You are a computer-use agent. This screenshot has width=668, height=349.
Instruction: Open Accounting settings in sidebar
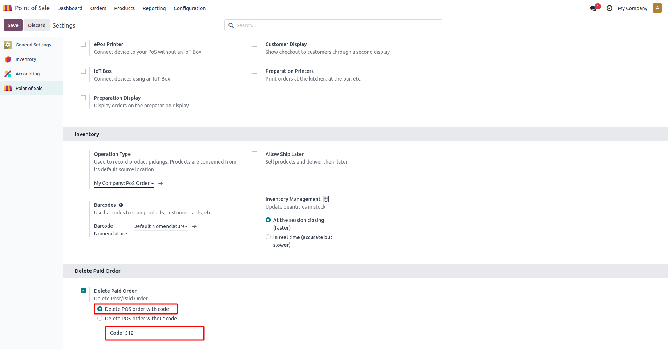click(28, 74)
